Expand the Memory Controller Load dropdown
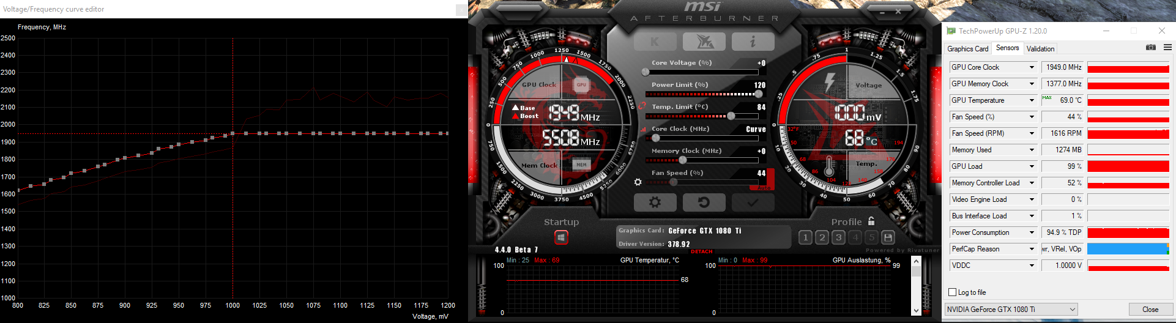1176x323 pixels. click(1032, 183)
